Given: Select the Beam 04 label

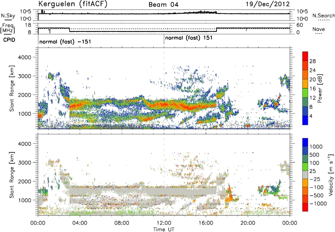Looking at the screenshot, I should tap(163, 5).
